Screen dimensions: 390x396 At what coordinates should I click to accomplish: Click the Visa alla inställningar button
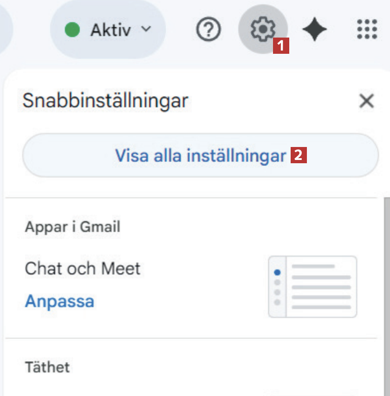coord(200,156)
